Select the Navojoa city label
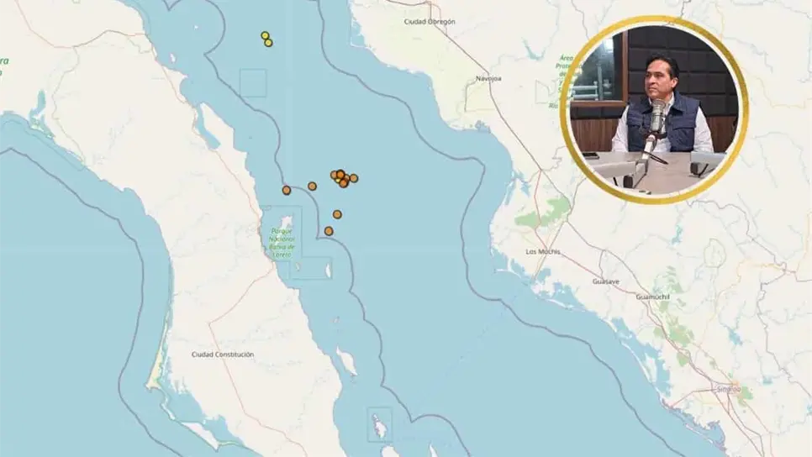Image resolution: width=812 pixels, height=457 pixels. (x=488, y=79)
